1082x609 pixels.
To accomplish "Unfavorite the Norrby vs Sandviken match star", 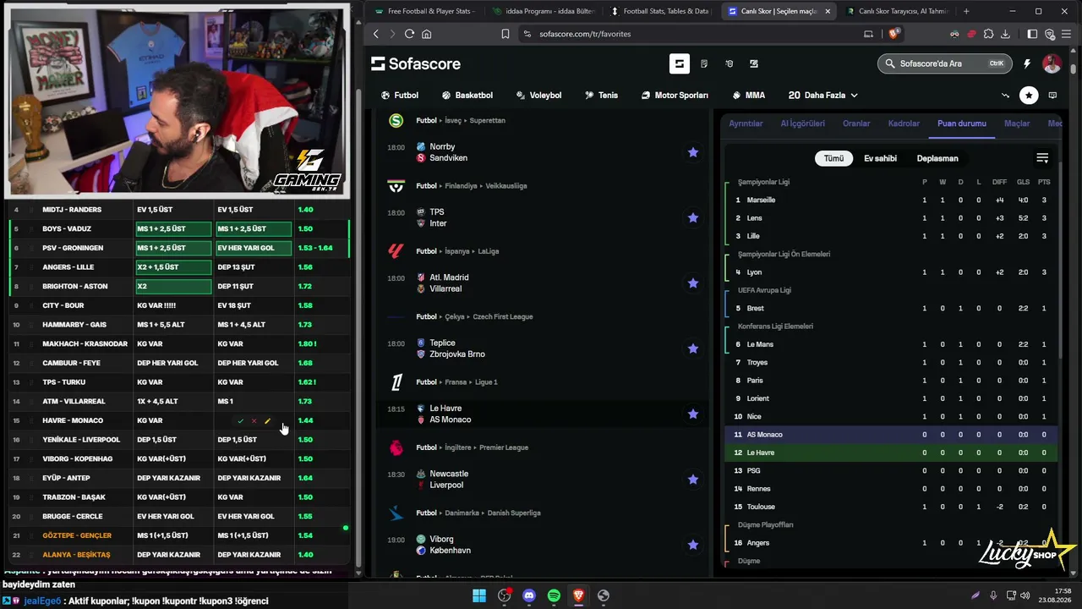I will click(x=693, y=152).
